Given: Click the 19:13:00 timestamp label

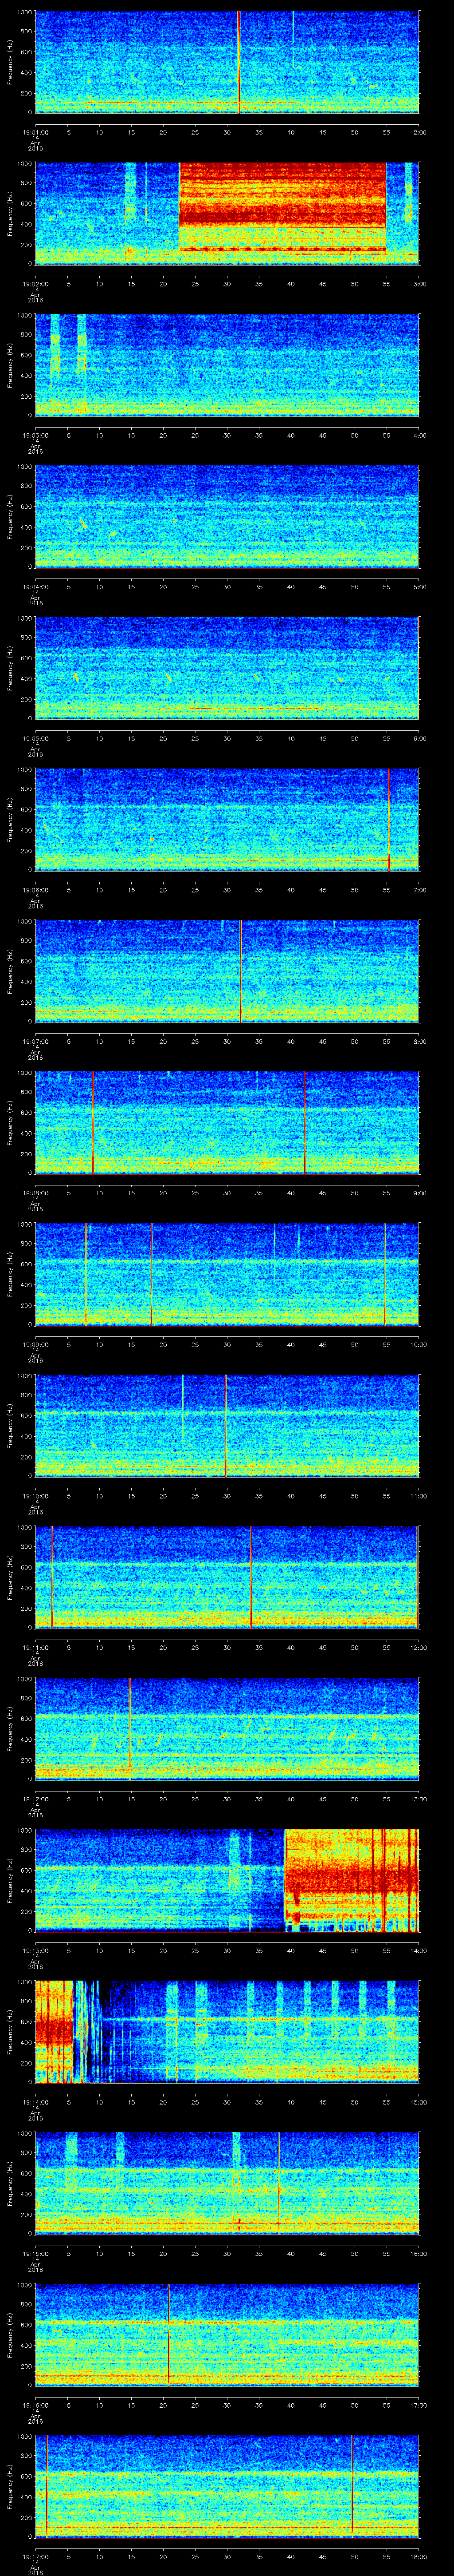Looking at the screenshot, I should click(x=35, y=1950).
